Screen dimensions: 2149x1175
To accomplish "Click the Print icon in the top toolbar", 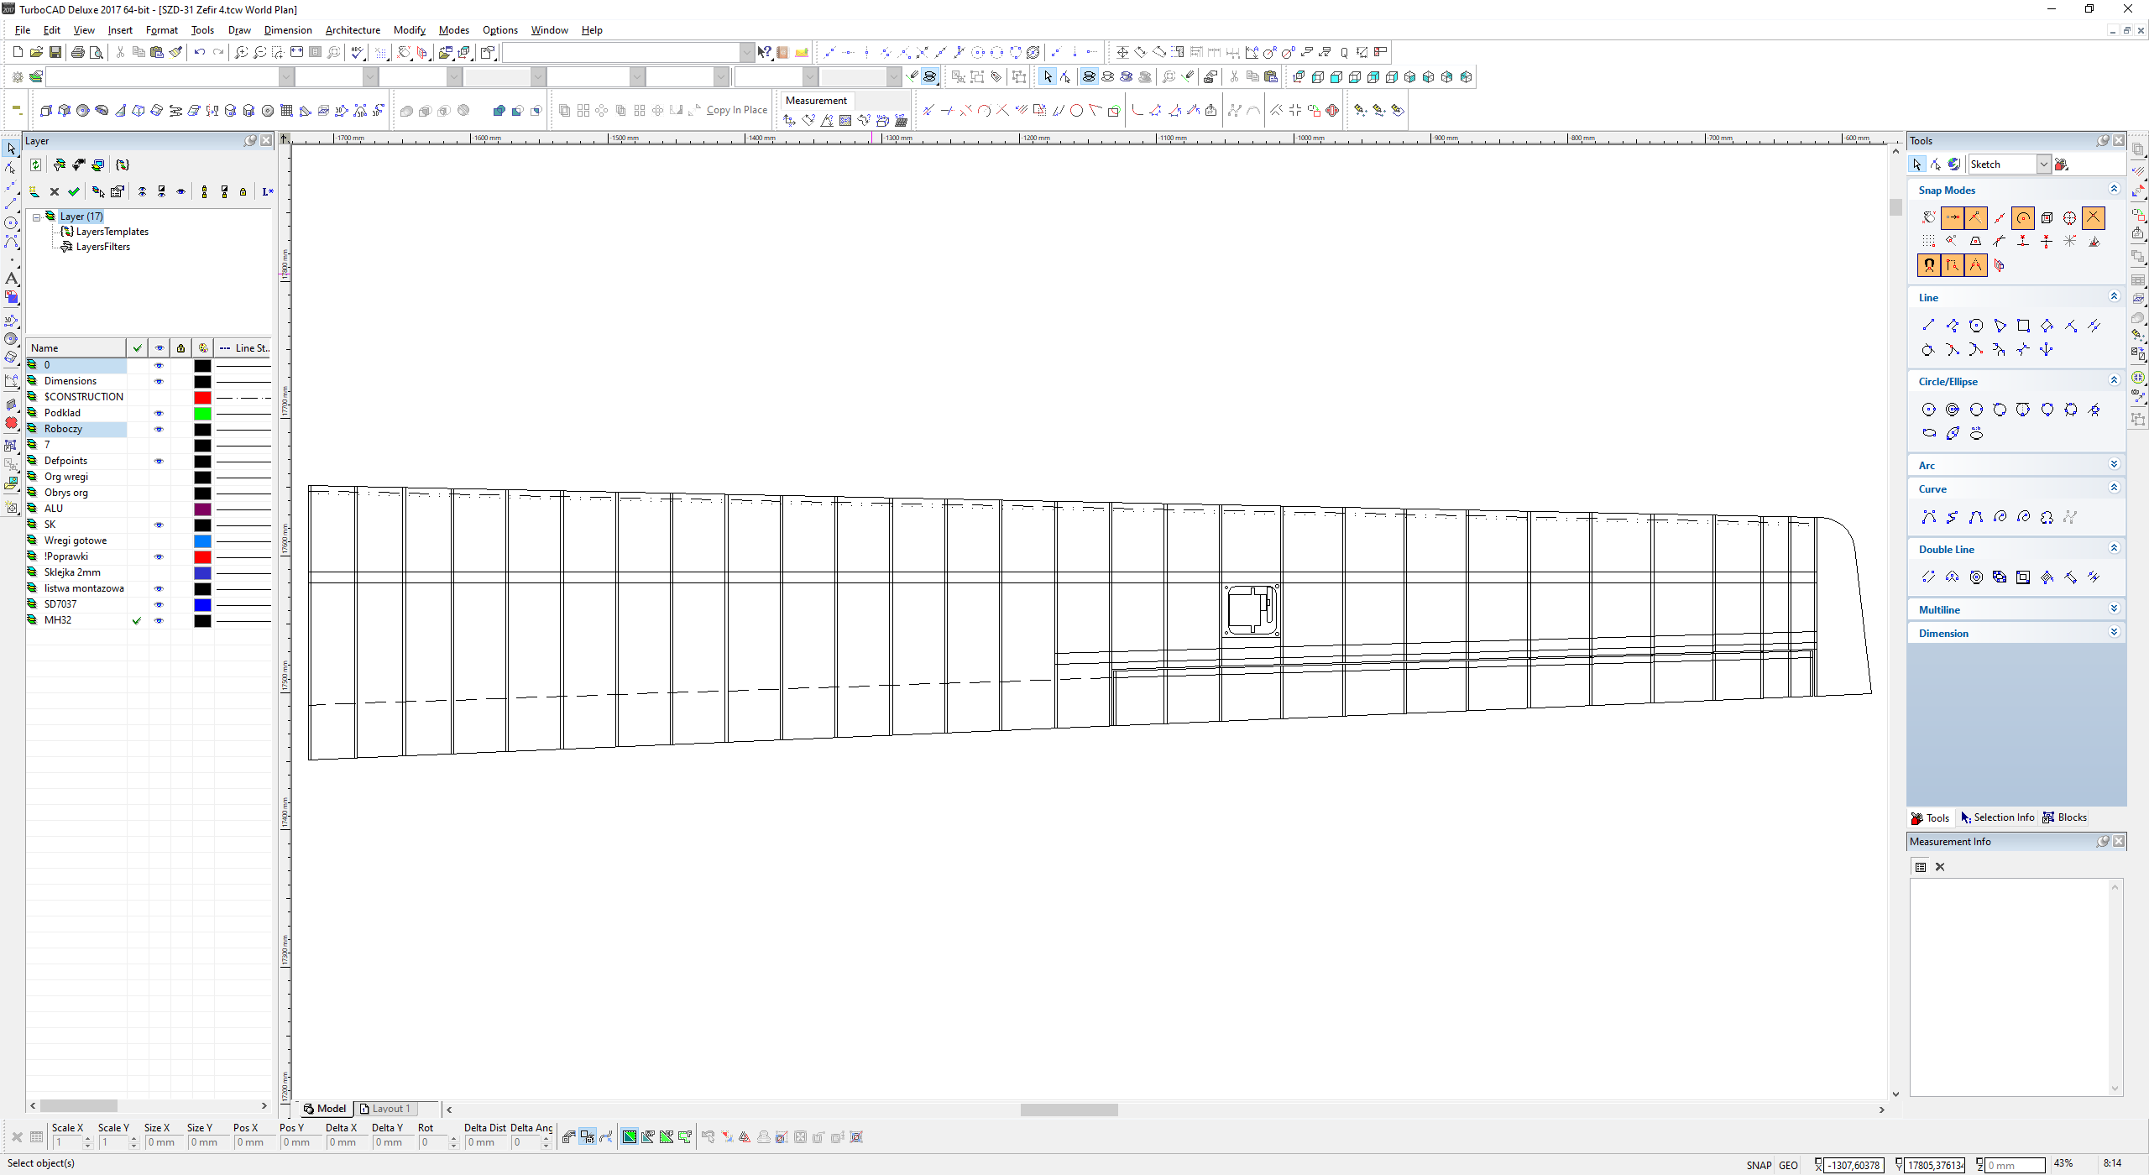I will point(77,52).
